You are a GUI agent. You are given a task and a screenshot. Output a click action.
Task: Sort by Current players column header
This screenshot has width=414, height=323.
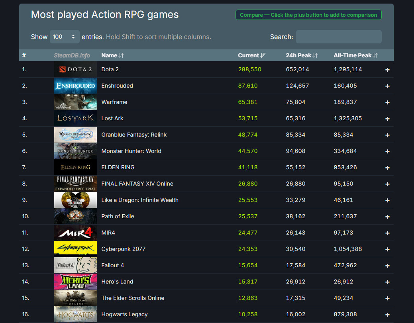(x=251, y=55)
